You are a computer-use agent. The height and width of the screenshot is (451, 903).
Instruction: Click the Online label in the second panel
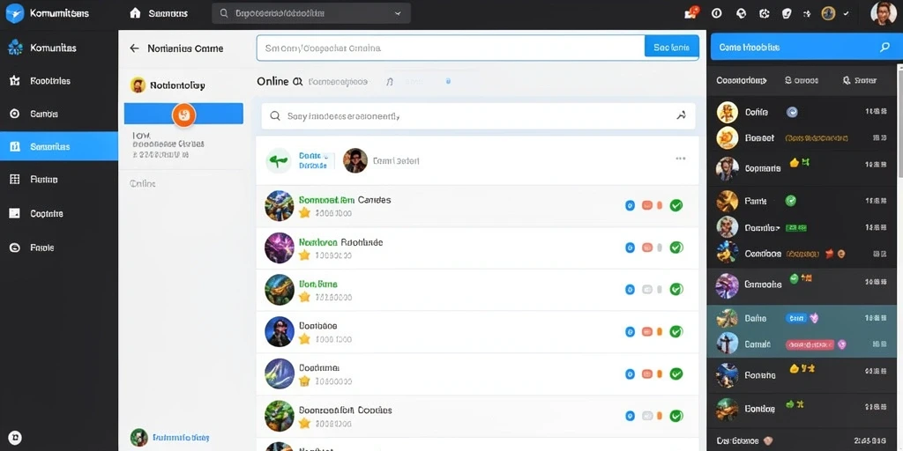tap(142, 183)
